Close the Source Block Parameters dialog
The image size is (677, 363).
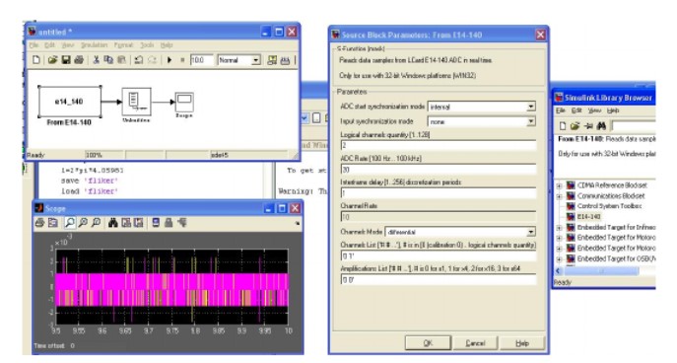point(541,35)
